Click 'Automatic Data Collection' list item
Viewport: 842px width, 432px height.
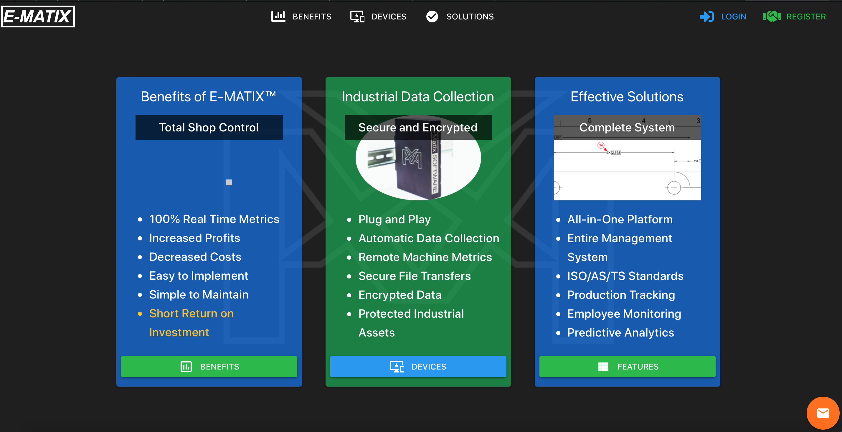pos(429,238)
